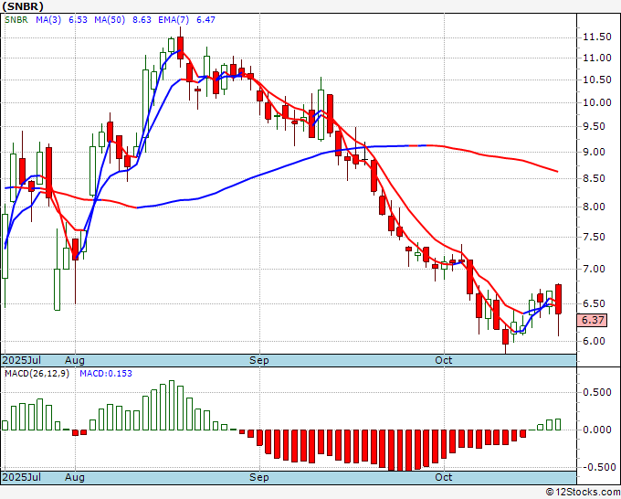Click the 9.00 price axis label
Viewport: 621px width, 499px height.
coord(597,153)
